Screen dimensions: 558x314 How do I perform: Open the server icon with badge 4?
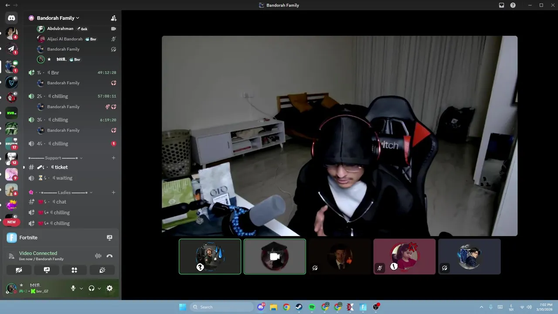pyautogui.click(x=11, y=33)
